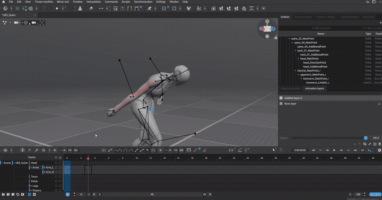This screenshot has width=382, height=200.
Task: Toggle the Base layer checkbox
Action: (x=281, y=103)
